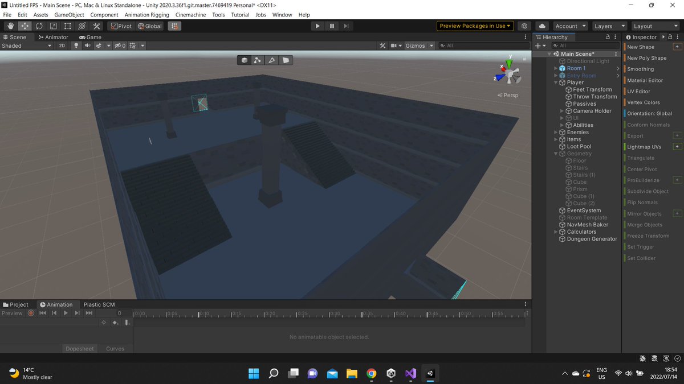
Task: Select the Hand tool in toolbar
Action: (11, 26)
